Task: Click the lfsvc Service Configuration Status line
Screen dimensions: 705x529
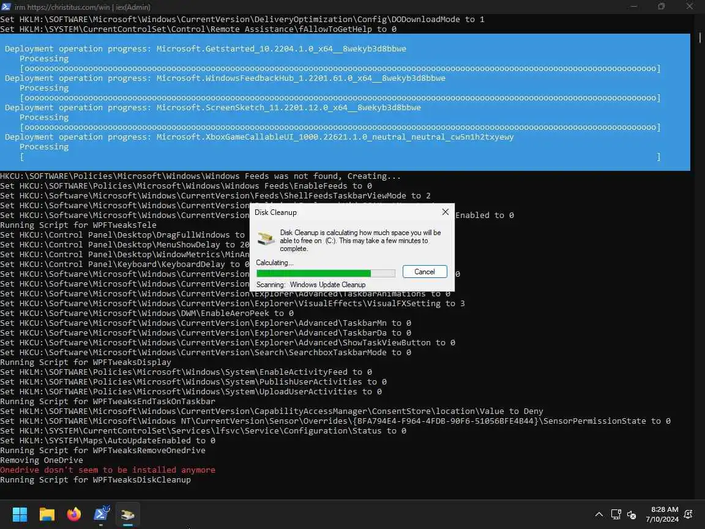Action: [x=203, y=430]
